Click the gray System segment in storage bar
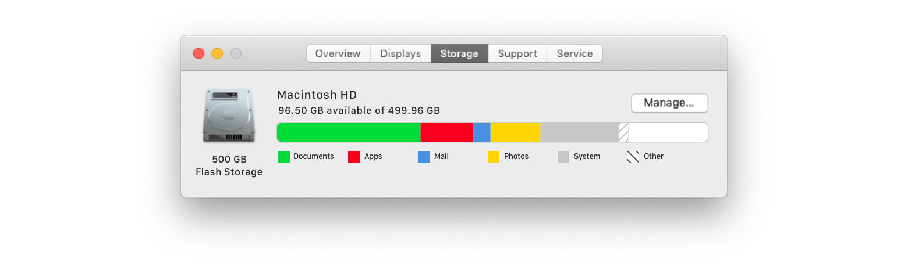This screenshot has height=267, width=908. 580,132
